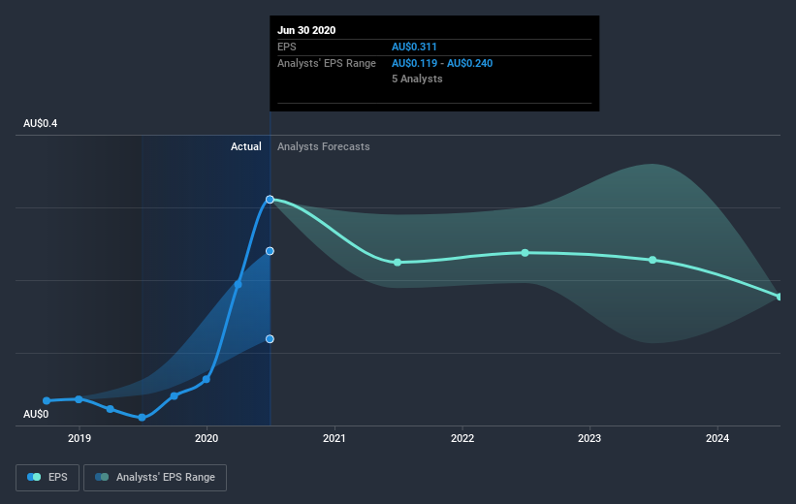The width and height of the screenshot is (796, 504).
Task: Click the AU$0.4 y-axis label
Action: point(40,124)
